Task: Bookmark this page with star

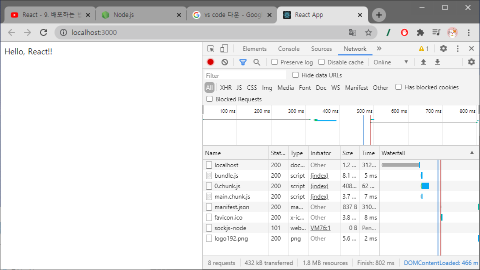Action: point(368,32)
